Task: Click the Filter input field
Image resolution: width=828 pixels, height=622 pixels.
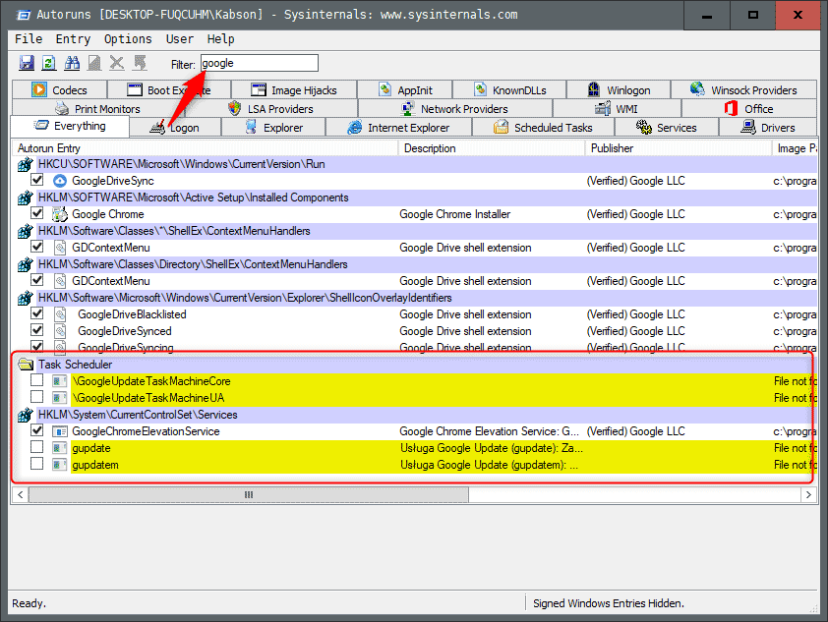Action: point(260,63)
